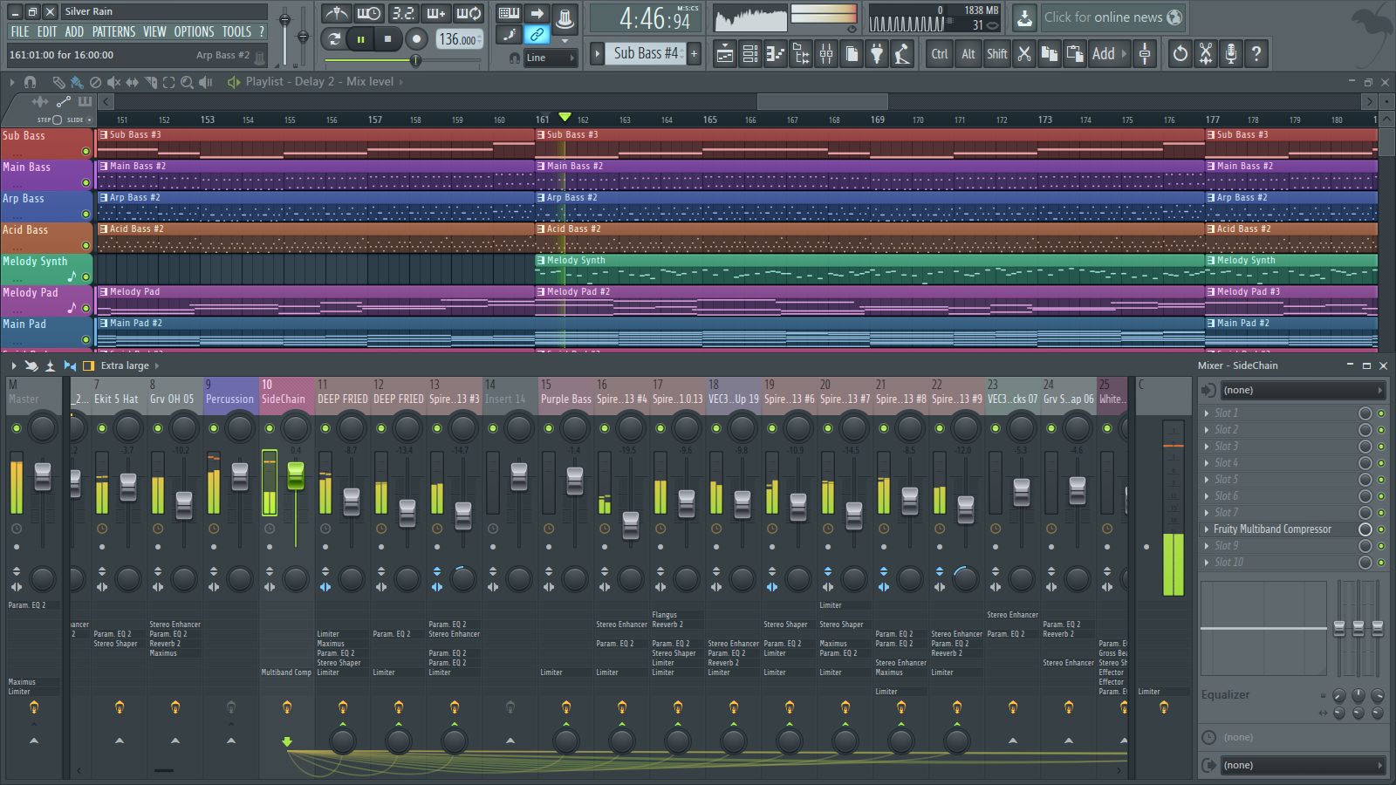Click the SideChain track volume fader
This screenshot has width=1396, height=785.
point(296,475)
